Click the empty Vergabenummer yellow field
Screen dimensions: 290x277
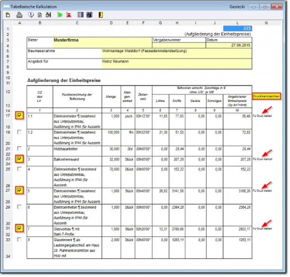(179, 45)
